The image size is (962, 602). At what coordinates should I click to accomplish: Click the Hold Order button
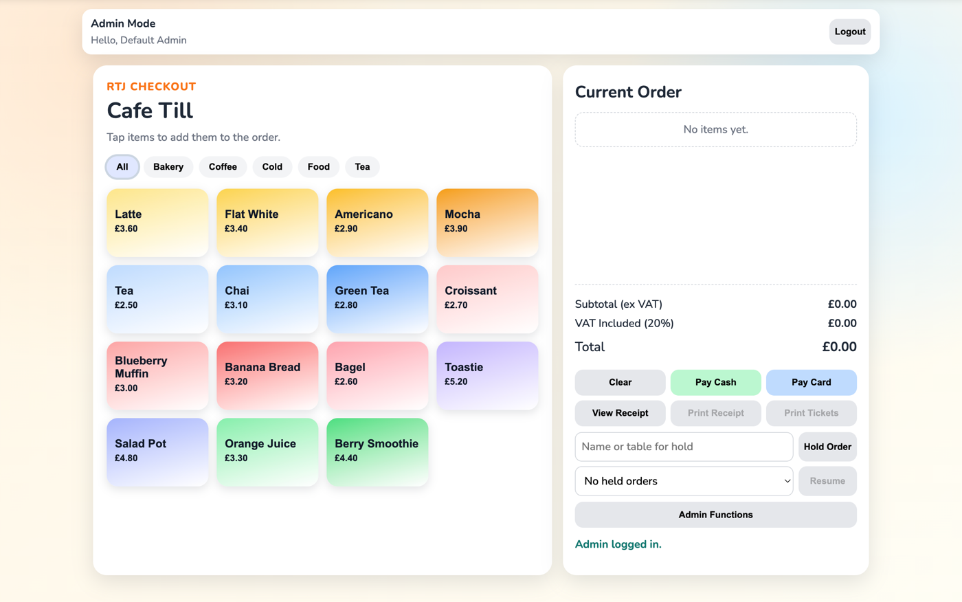pyautogui.click(x=827, y=447)
